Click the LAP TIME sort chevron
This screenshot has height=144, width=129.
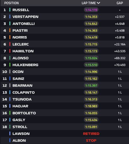click(x=98, y=3)
